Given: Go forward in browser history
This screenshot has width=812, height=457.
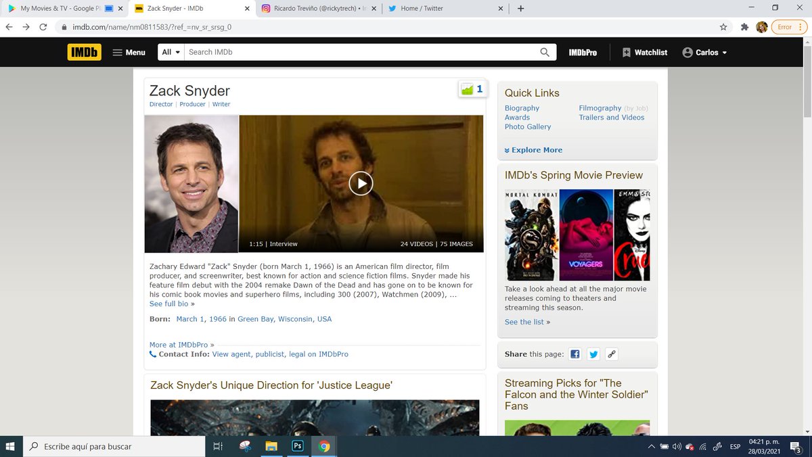Looking at the screenshot, I should click(x=26, y=27).
